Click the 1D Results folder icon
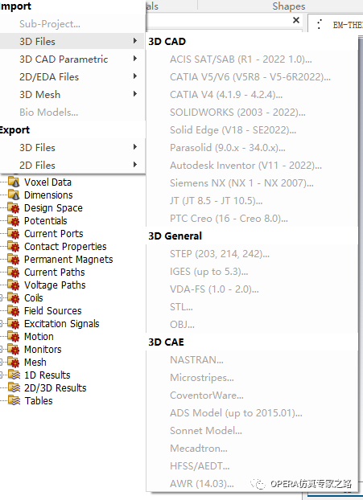The height and width of the screenshot is (500, 363). 14,375
